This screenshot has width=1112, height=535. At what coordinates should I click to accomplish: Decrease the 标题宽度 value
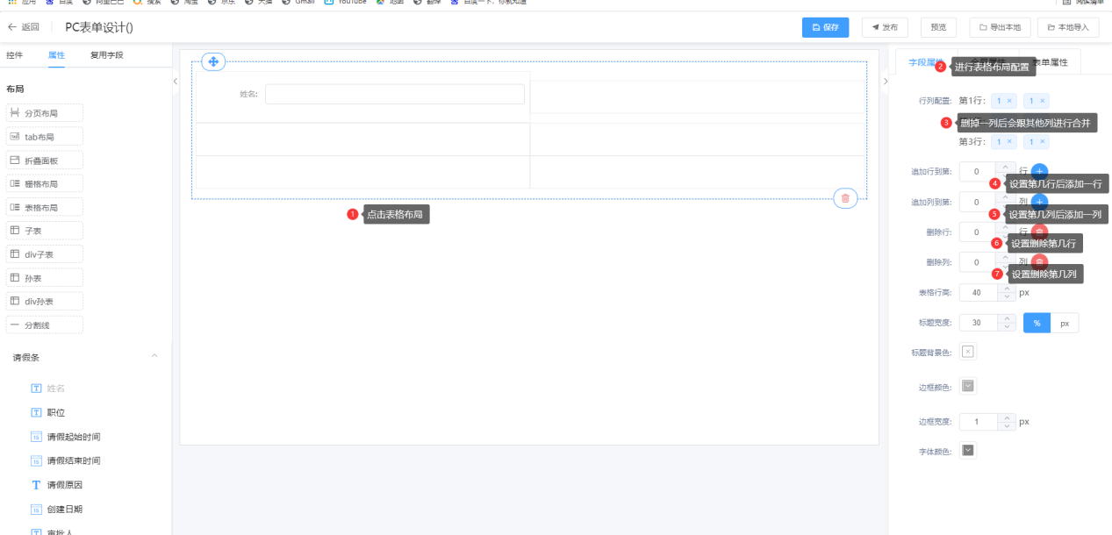click(1006, 327)
